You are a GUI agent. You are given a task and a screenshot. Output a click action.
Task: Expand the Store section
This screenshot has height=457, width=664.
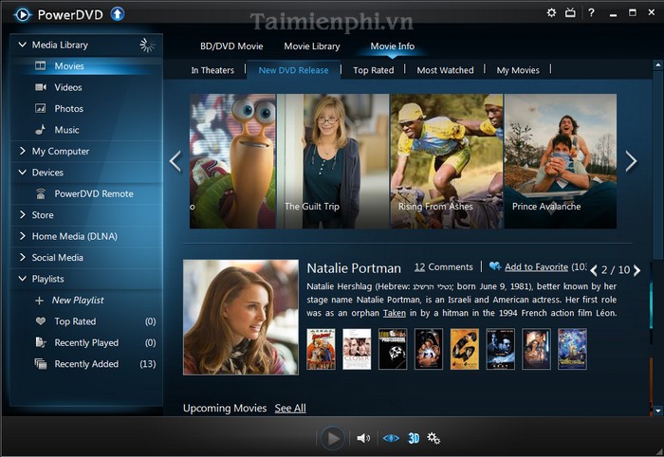coord(23,214)
